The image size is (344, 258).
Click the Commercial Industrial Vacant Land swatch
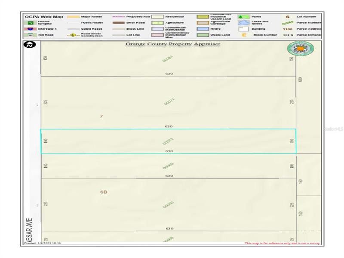click(203, 17)
